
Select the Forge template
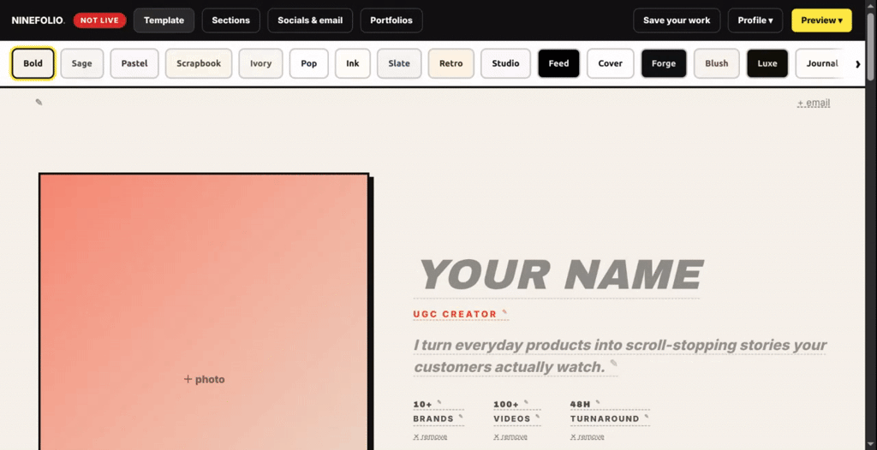(664, 63)
